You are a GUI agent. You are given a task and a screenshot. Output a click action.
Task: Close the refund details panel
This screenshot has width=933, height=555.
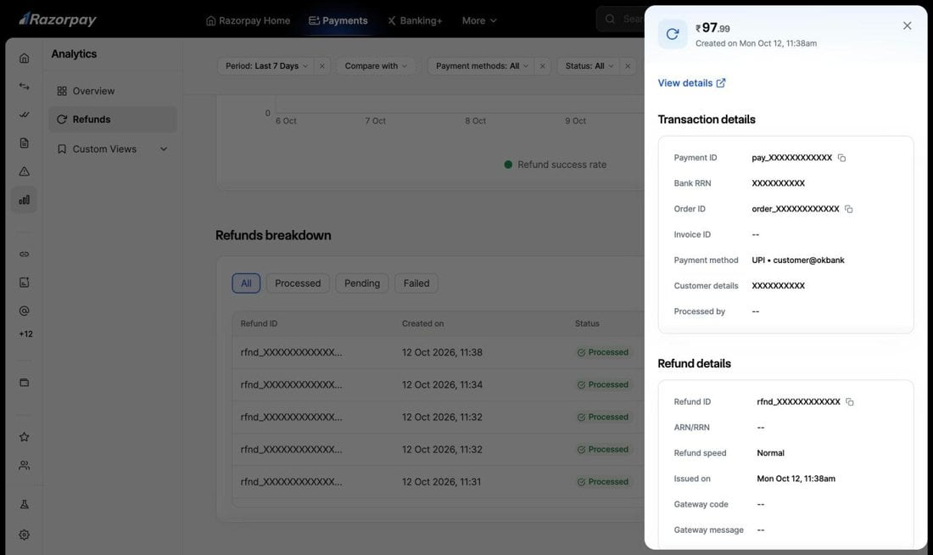click(907, 25)
